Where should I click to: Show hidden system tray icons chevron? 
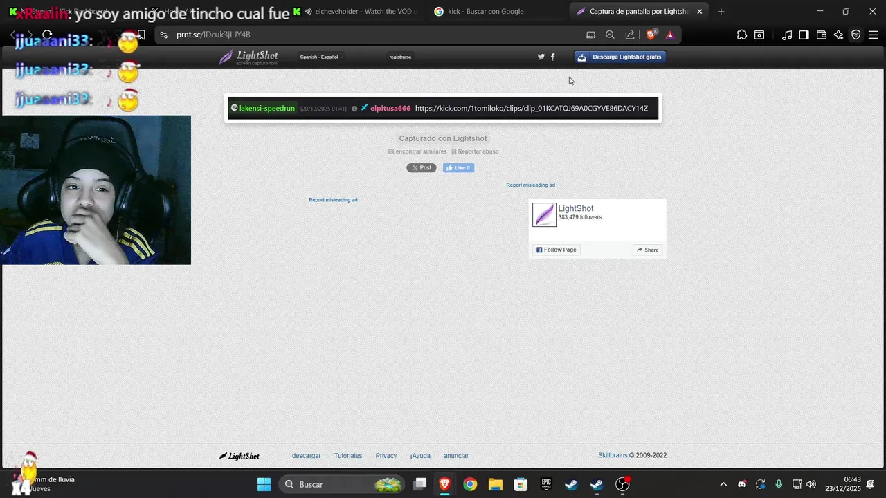[723, 484]
